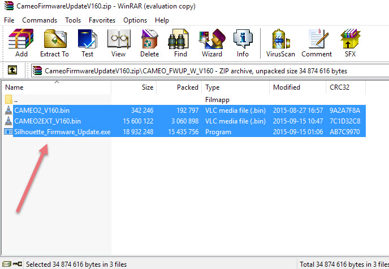Click CRC32 value AB7C9970
Viewport: 389px width, 269px height.
click(344, 132)
